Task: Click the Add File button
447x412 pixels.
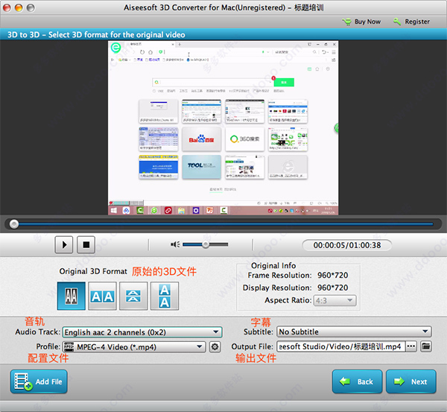Action: (39, 381)
